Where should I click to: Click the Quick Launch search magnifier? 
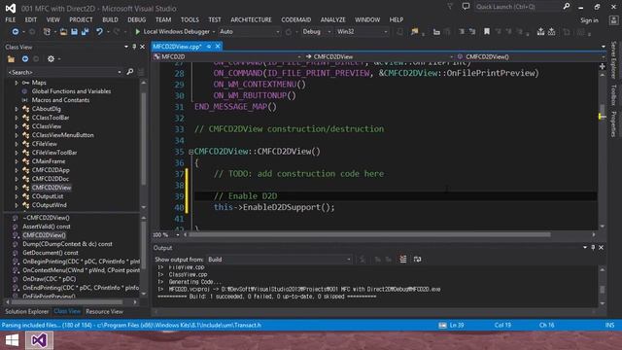pos(567,7)
